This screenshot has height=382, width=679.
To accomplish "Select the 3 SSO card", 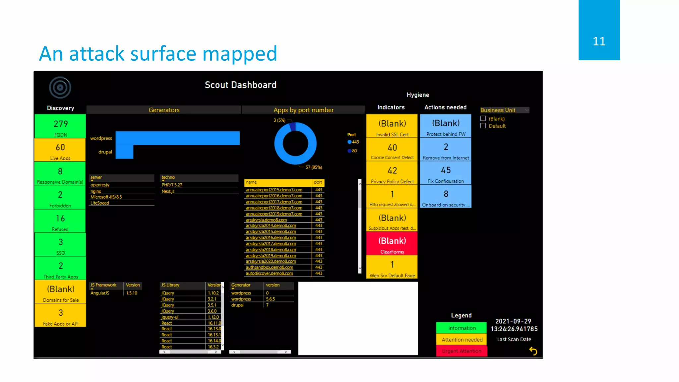I will (x=60, y=244).
